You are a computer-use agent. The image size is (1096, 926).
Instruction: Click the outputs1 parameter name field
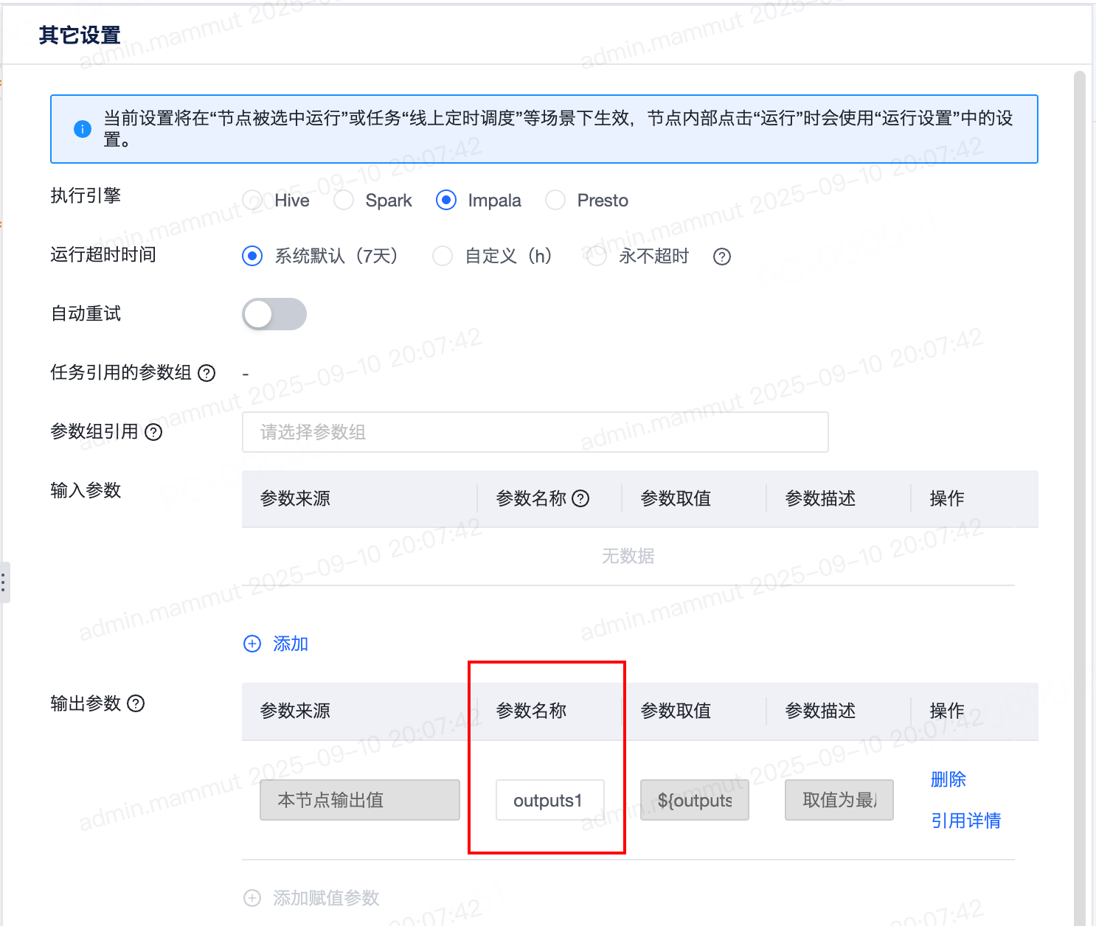tap(549, 800)
